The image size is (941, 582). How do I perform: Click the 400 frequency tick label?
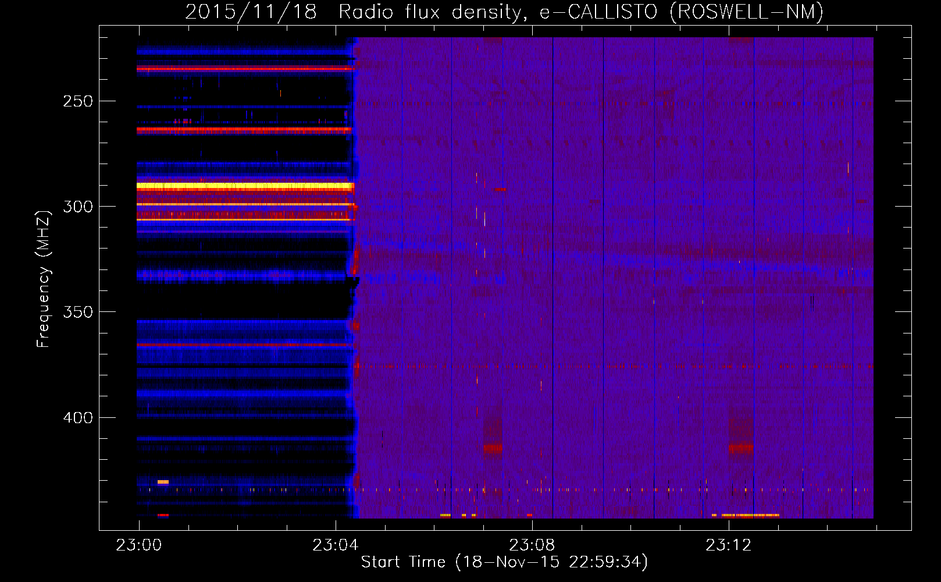[x=78, y=418]
